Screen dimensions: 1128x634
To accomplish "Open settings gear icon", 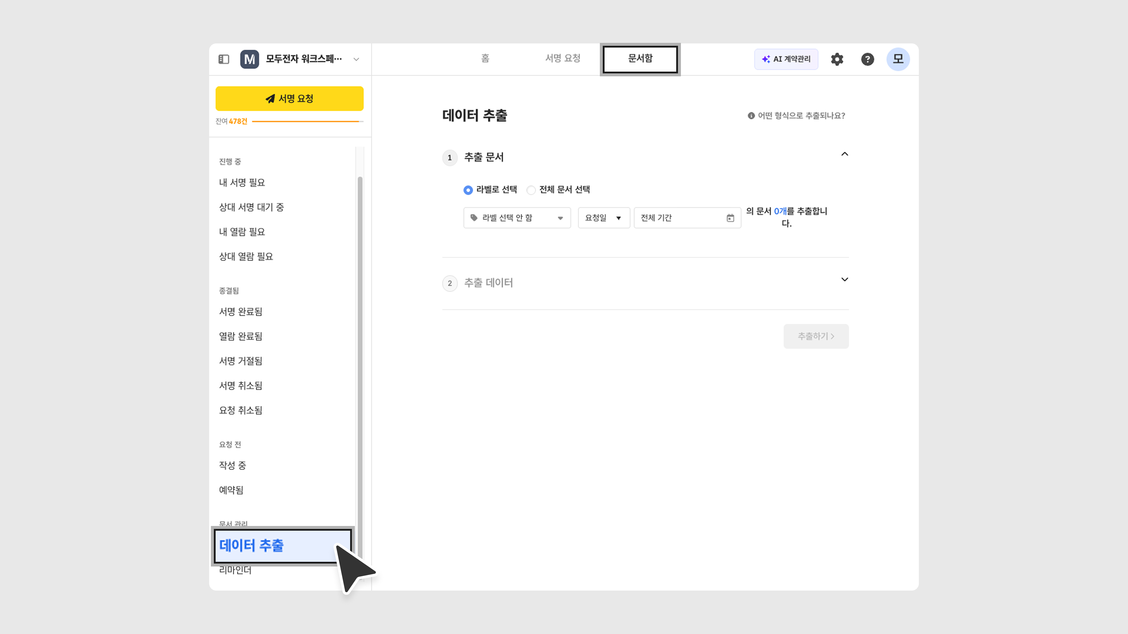I will pos(837,59).
